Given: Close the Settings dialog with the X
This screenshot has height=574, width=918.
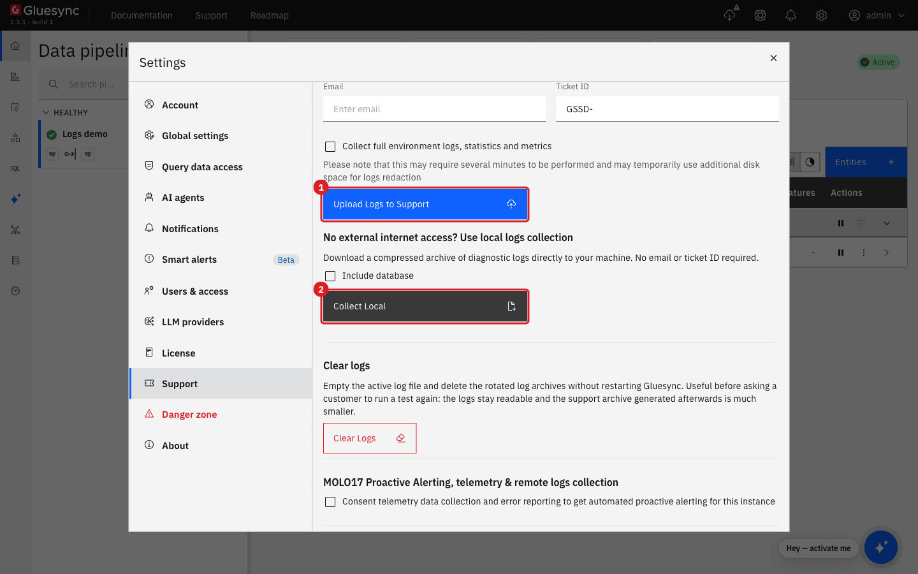Looking at the screenshot, I should (x=773, y=58).
